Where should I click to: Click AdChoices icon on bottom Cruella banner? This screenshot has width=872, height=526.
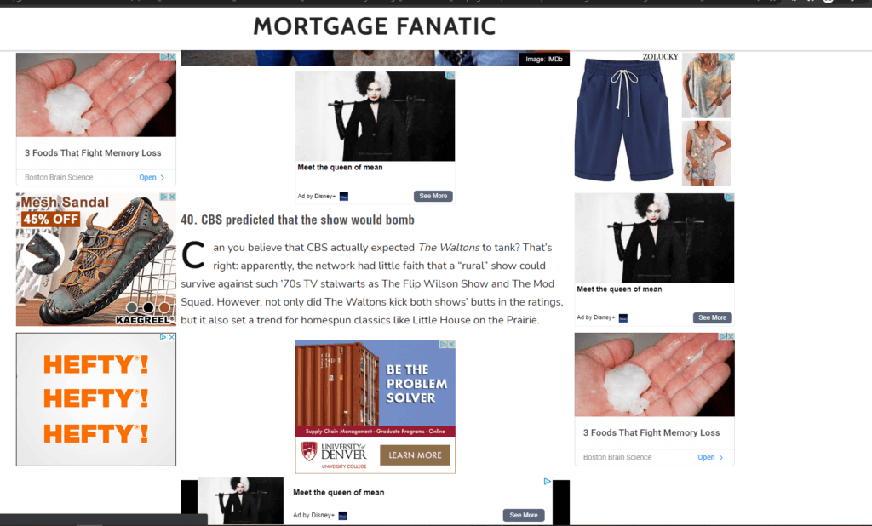coord(548,482)
